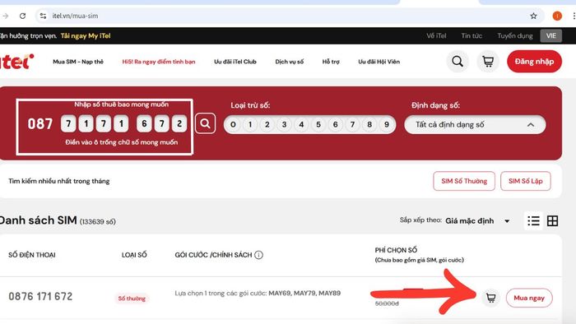The image size is (576, 324).
Task: Click the Số thường tag
Action: click(132, 299)
